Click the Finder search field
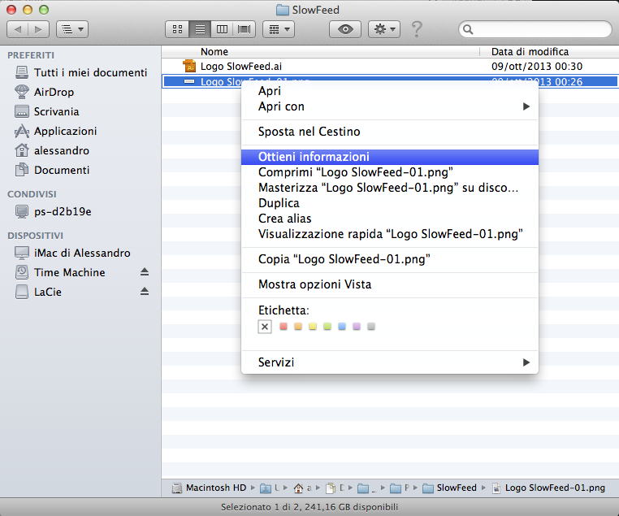Screen dimensions: 619x516 (x=535, y=29)
